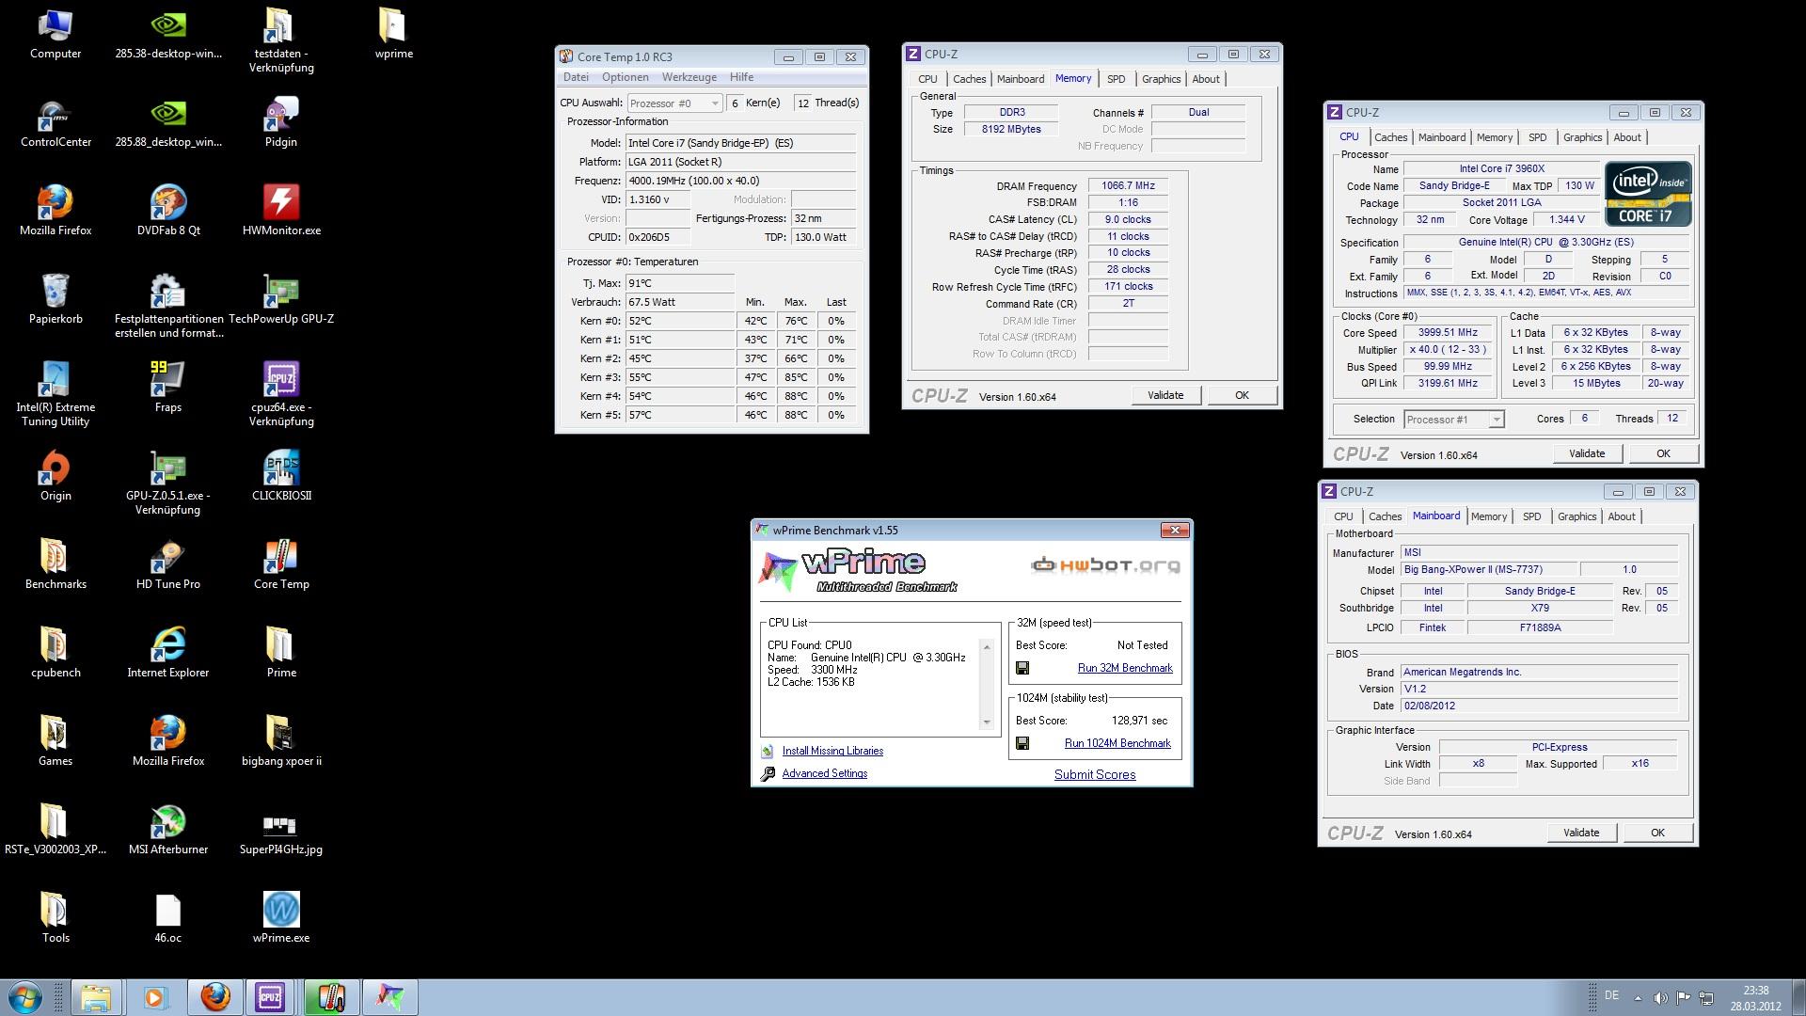Click the Tj. Max 91°C field in Core Temp
The width and height of the screenshot is (1806, 1016).
point(680,283)
